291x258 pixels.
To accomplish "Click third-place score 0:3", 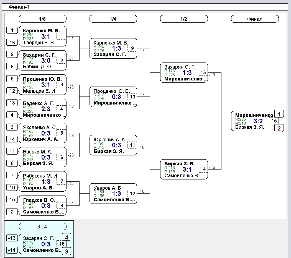I will click(x=46, y=244).
